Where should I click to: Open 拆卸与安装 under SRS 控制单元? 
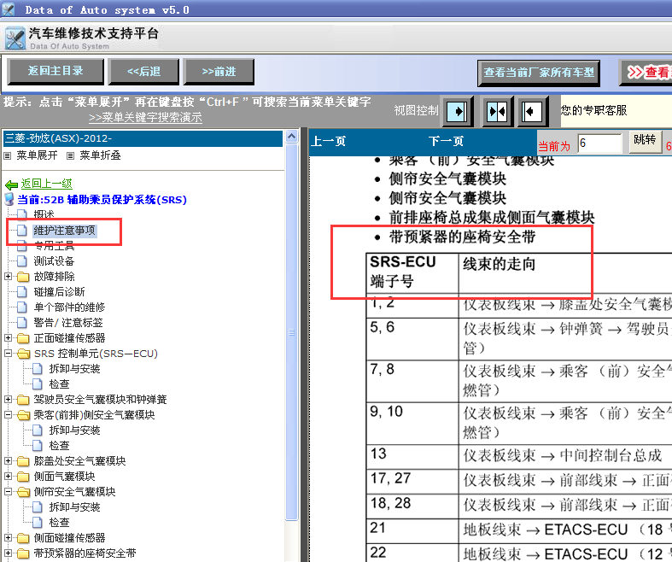pos(74,369)
